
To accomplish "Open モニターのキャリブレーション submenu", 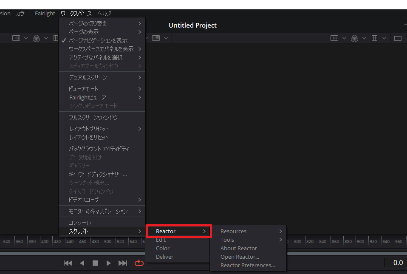I will (102, 211).
